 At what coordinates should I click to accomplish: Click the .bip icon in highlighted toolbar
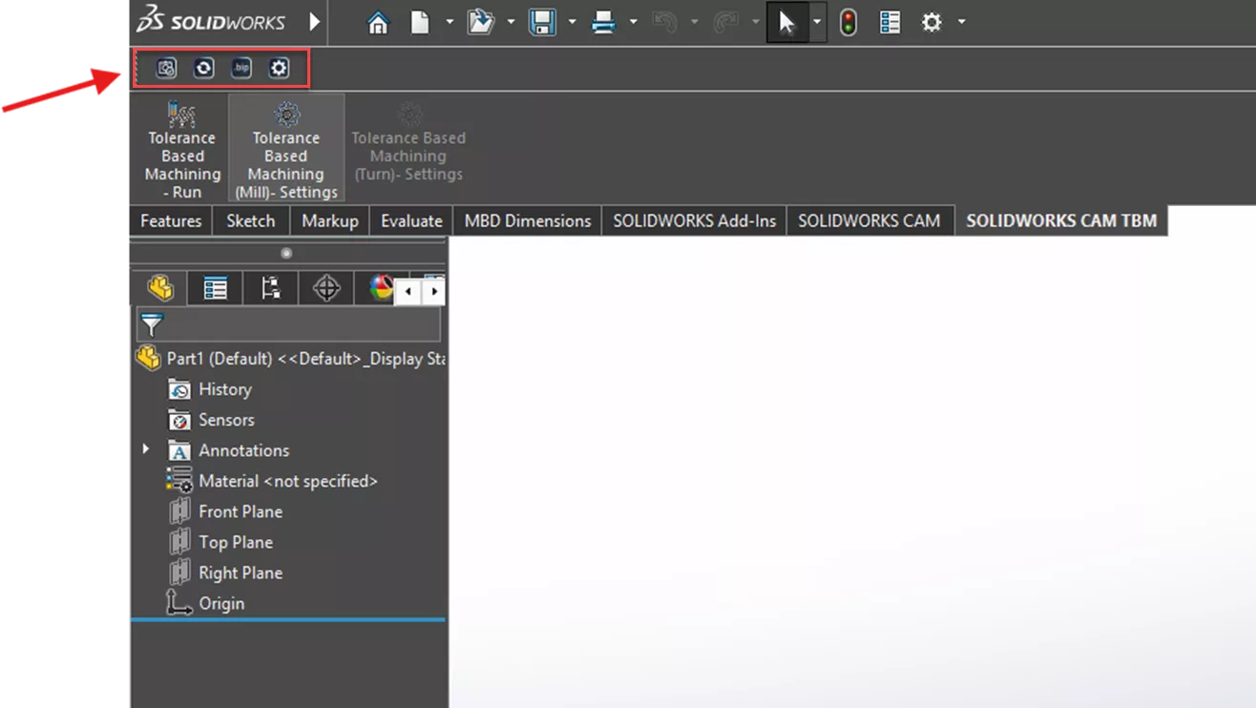click(x=241, y=68)
